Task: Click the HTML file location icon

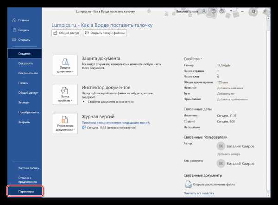Action: click(188, 184)
